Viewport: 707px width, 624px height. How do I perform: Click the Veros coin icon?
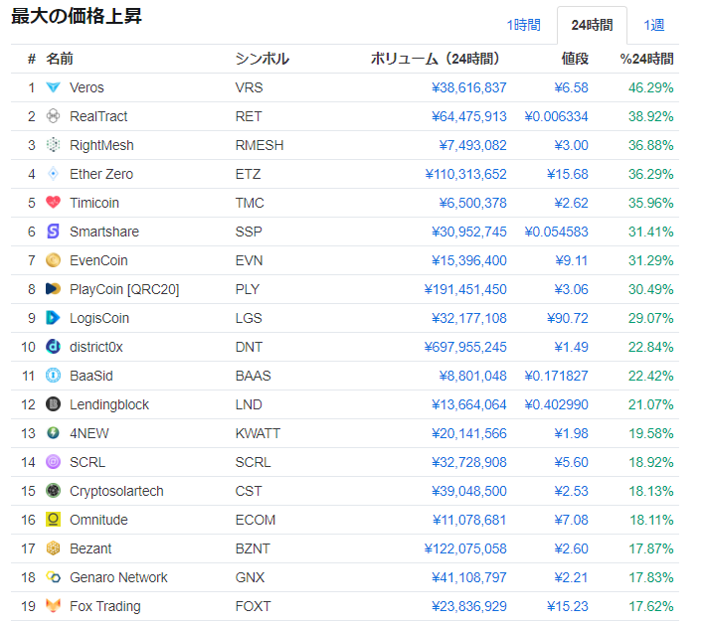click(x=53, y=87)
